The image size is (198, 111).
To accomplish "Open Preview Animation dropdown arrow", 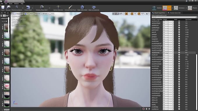I will pyautogui.click(x=23, y=8).
